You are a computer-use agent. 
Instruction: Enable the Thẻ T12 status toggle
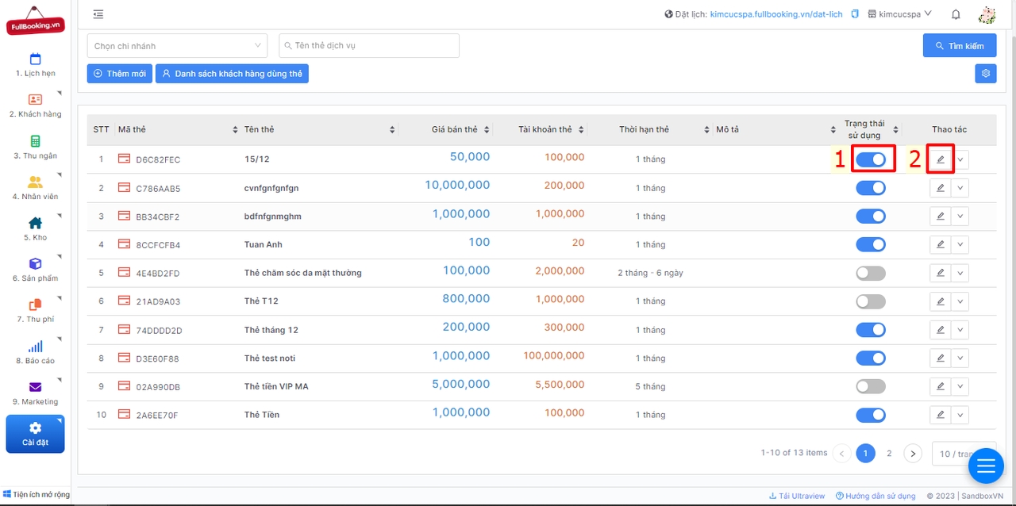[871, 301]
